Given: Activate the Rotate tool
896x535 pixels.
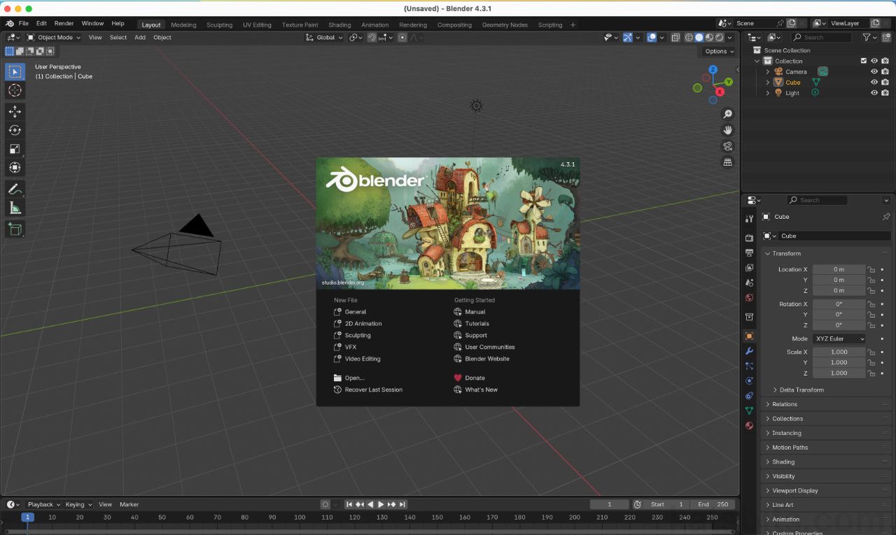Looking at the screenshot, I should (x=15, y=130).
